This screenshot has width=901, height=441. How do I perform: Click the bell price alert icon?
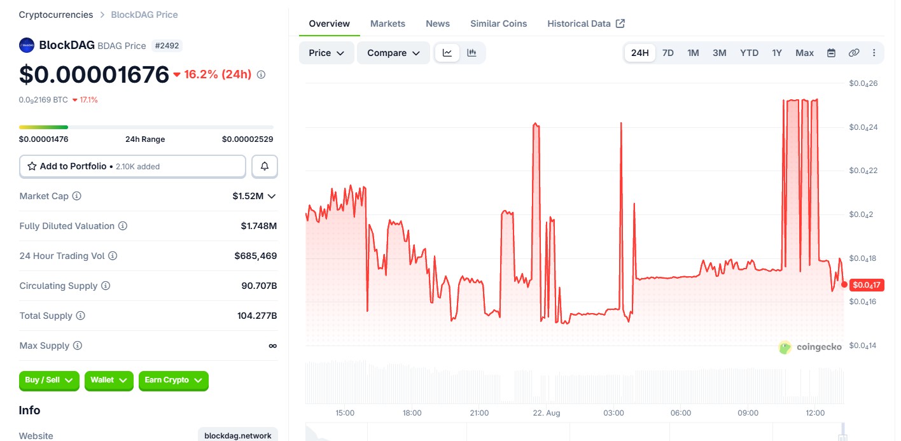pyautogui.click(x=265, y=166)
